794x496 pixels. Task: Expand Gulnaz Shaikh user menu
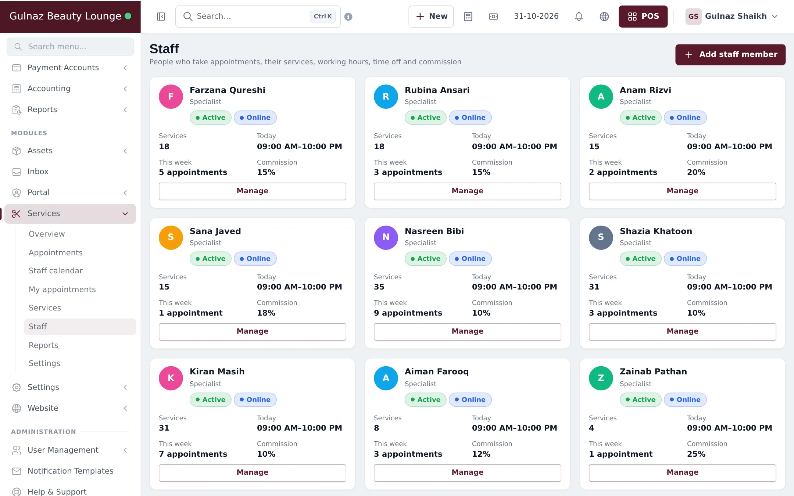point(732,17)
